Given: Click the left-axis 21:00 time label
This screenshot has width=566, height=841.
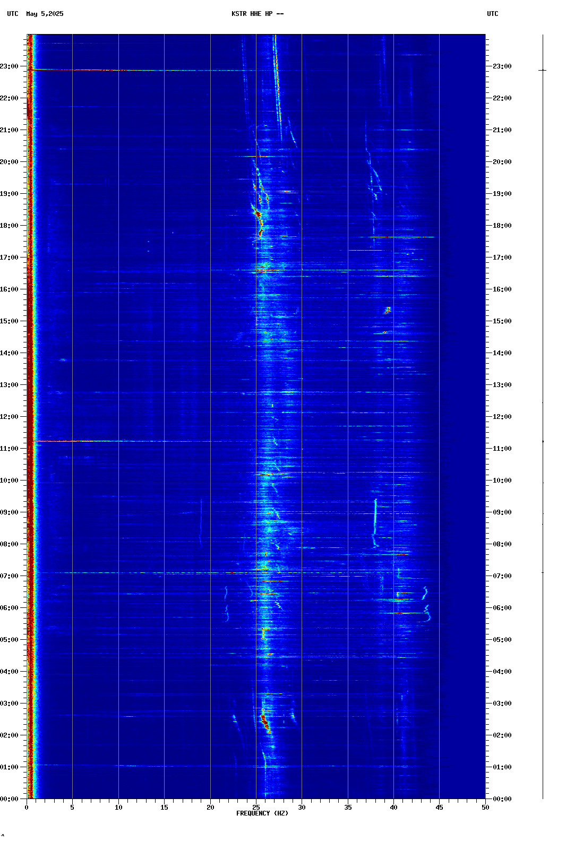Looking at the screenshot, I should coord(9,130).
